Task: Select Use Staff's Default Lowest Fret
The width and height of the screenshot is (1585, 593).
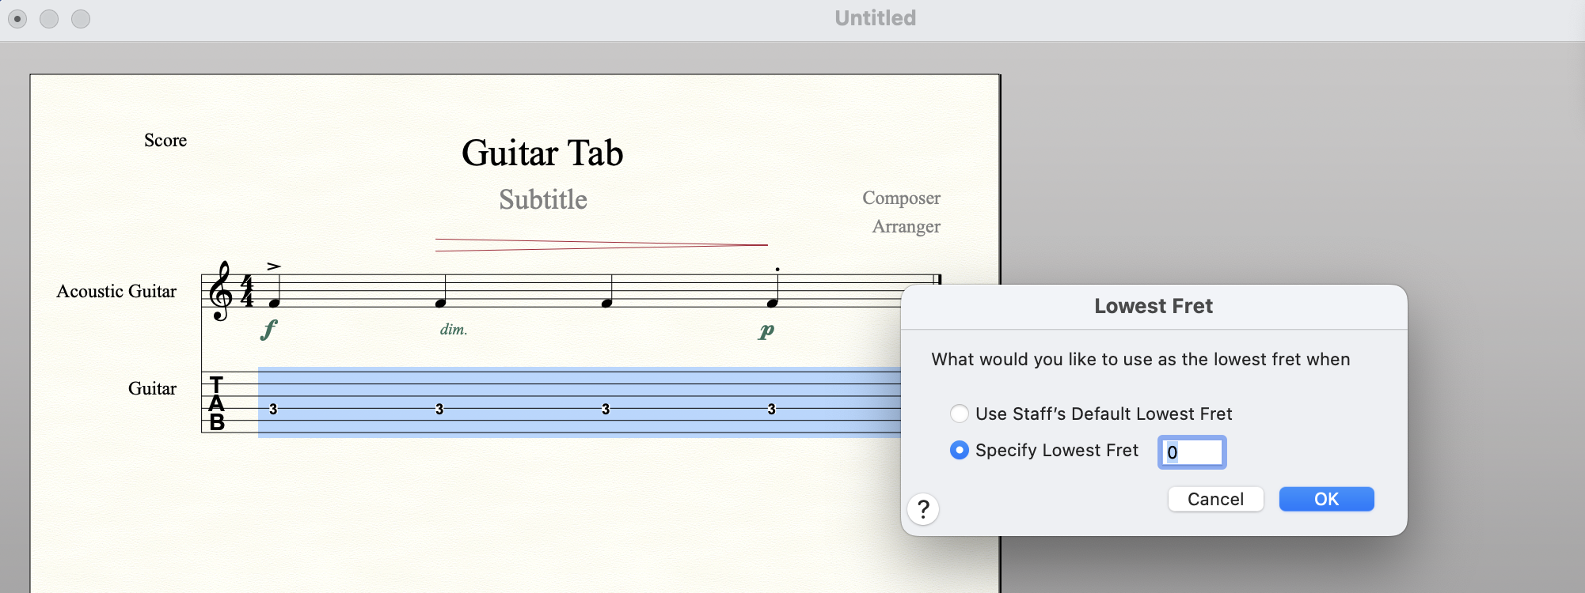Action: coord(960,414)
